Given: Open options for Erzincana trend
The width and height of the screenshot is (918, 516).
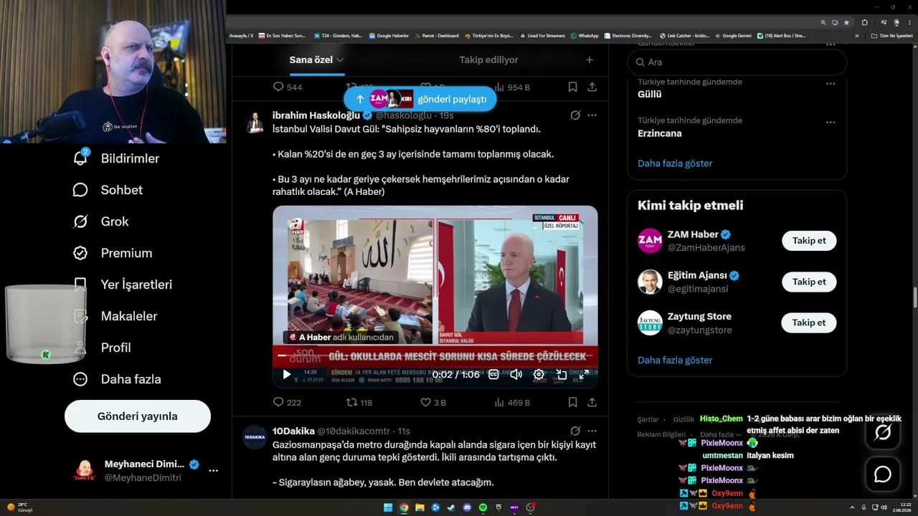Looking at the screenshot, I should pos(831,122).
